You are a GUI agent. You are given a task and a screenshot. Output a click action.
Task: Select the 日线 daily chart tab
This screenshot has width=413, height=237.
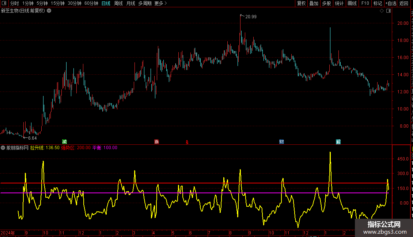(106, 3)
